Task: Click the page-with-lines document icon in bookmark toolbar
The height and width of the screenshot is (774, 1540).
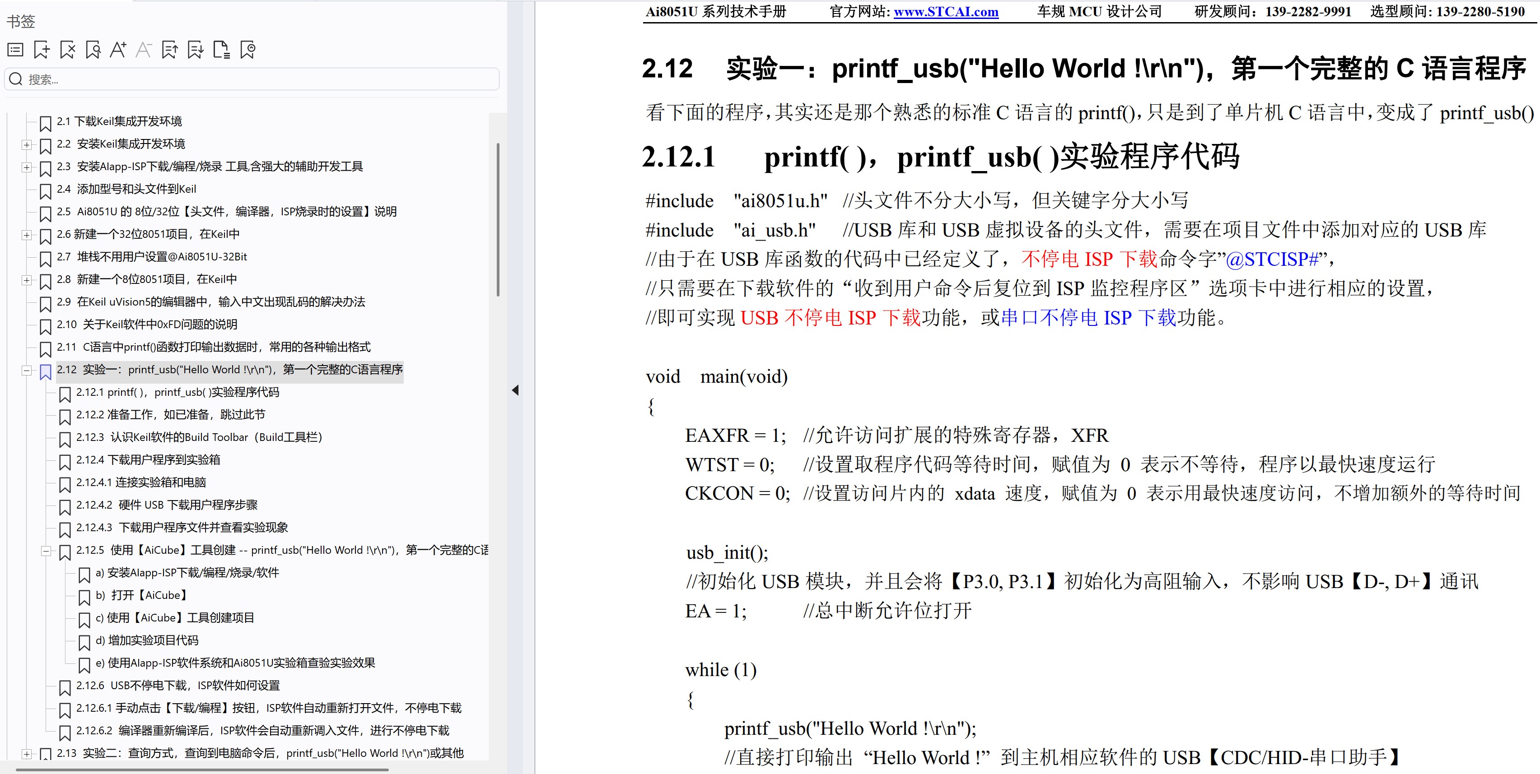Action: (x=221, y=50)
